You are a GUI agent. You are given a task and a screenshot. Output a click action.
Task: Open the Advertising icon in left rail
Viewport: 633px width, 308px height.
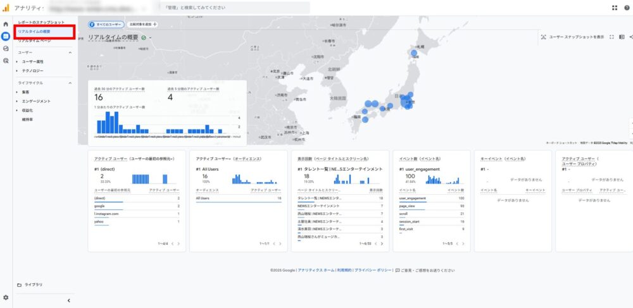[x=6, y=61]
